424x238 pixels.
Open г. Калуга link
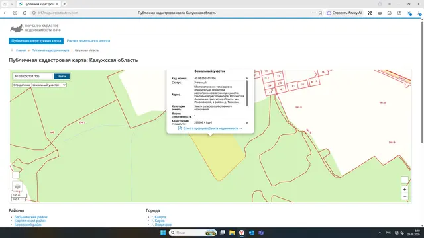tap(159, 217)
